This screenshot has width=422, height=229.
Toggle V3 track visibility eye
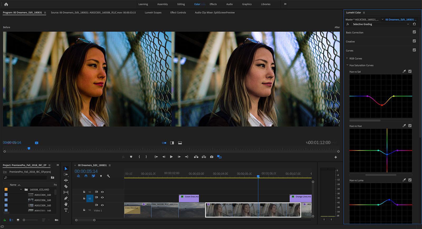click(102, 192)
